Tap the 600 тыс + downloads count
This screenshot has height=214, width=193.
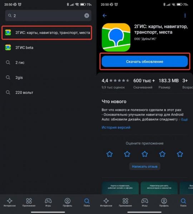(x=144, y=83)
